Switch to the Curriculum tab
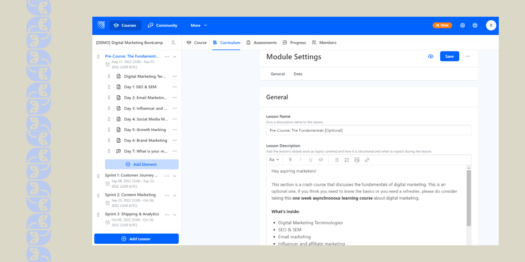The width and height of the screenshot is (525, 262). 226,43
